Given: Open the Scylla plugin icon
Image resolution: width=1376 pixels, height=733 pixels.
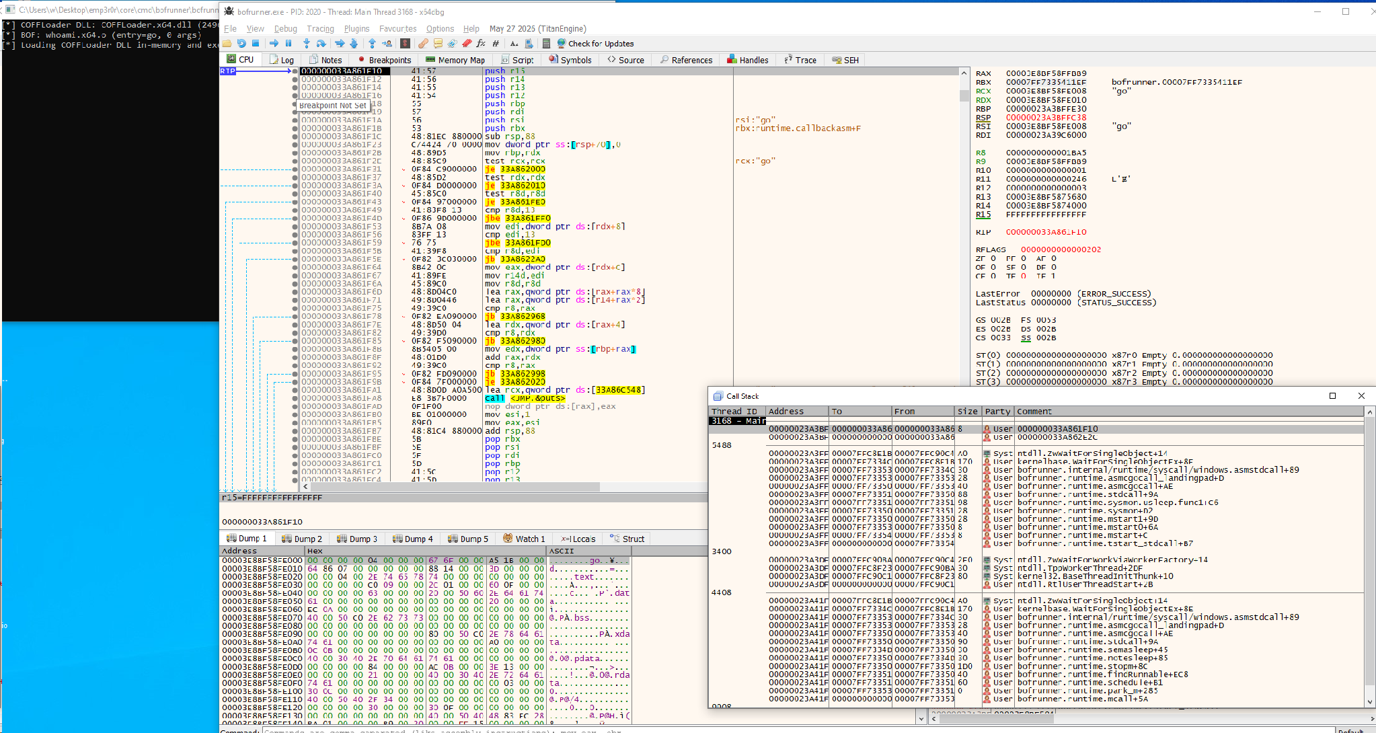Looking at the screenshot, I should 405,43.
